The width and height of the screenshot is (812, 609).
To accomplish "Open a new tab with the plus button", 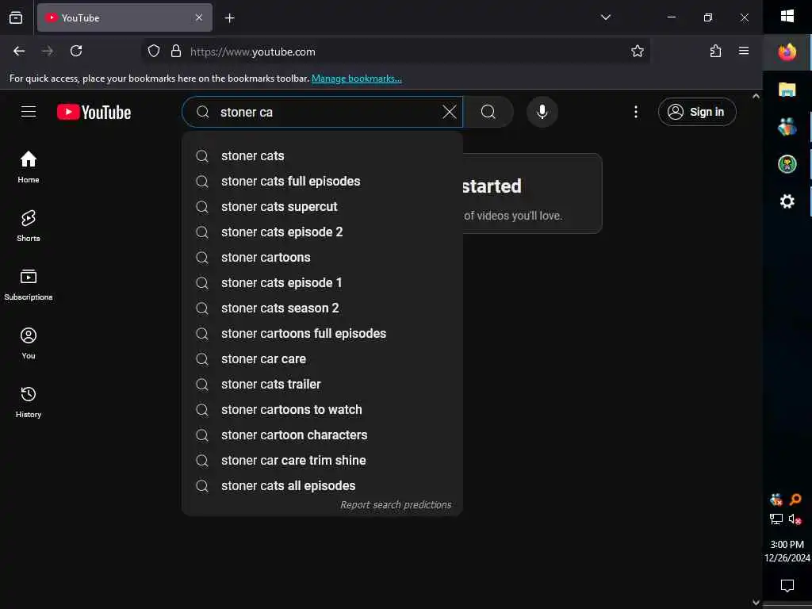I will click(230, 18).
